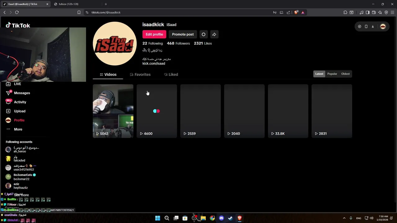
Task: Click the music note playlist icon
Action: pos(361,12)
